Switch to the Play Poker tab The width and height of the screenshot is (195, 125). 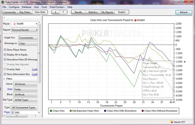click(25, 12)
